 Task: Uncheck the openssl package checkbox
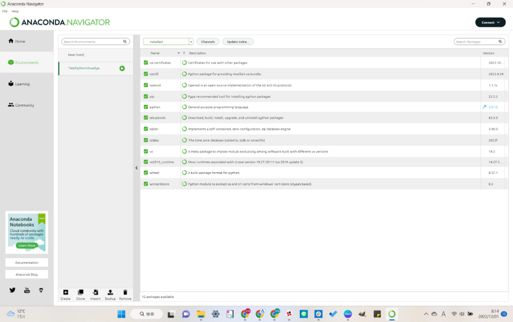[x=146, y=85]
